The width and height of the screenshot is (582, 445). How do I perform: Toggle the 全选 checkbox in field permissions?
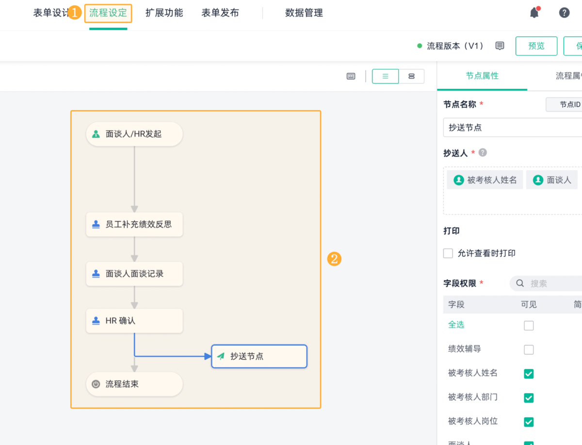[528, 325]
